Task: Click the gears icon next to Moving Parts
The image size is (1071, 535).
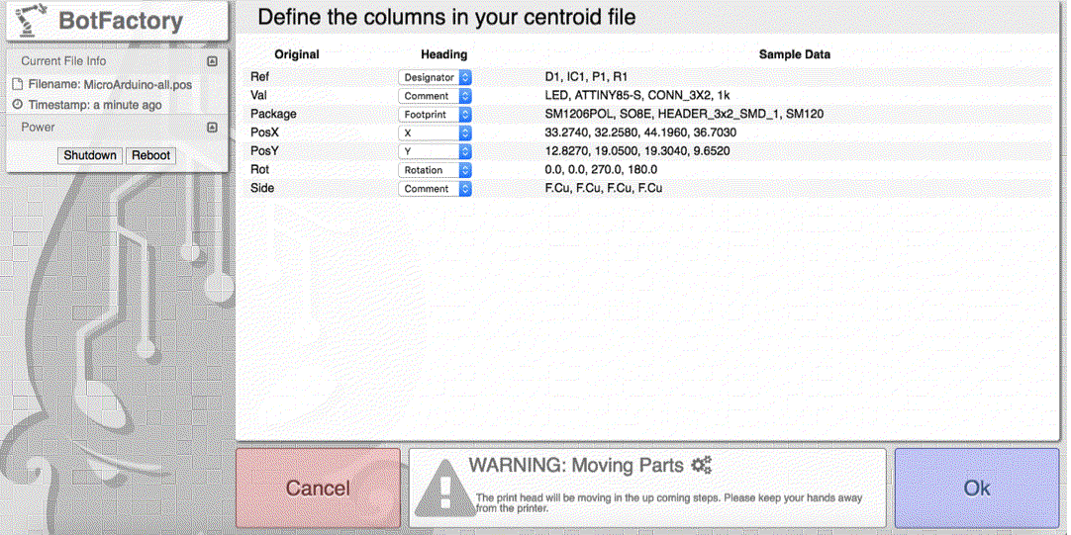Action: tap(702, 466)
